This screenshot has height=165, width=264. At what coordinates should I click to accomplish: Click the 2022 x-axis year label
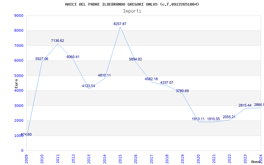click(x=230, y=159)
